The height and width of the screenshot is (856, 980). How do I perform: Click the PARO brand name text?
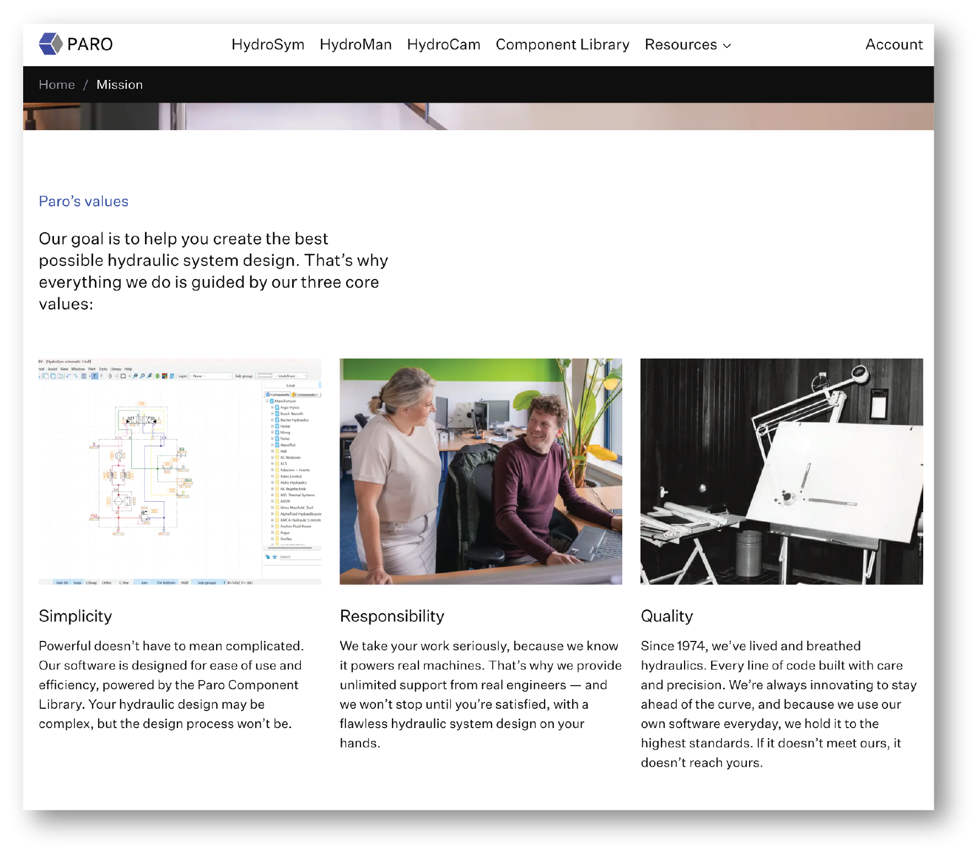click(90, 44)
